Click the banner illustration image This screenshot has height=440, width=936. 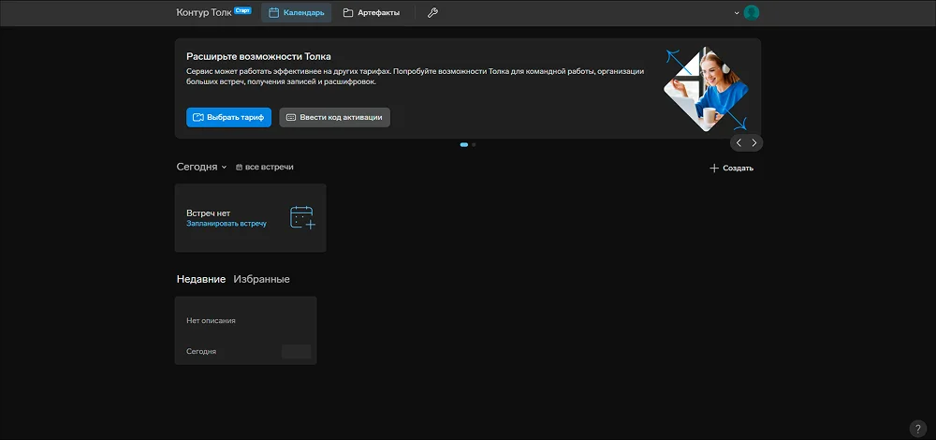(706, 89)
